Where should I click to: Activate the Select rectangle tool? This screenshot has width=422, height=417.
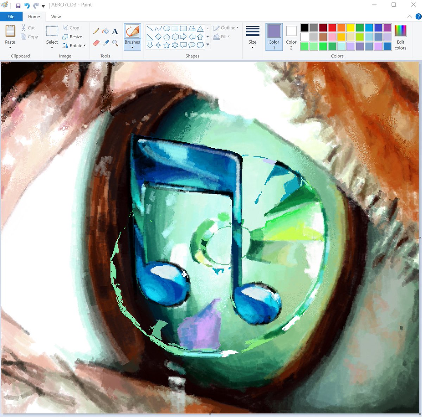tap(52, 34)
